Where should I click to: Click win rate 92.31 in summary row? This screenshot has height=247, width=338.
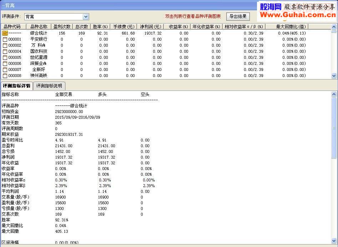point(102,33)
